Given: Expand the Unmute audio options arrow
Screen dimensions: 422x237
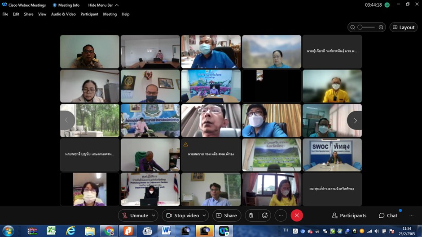Looking at the screenshot, I should click(x=154, y=215).
